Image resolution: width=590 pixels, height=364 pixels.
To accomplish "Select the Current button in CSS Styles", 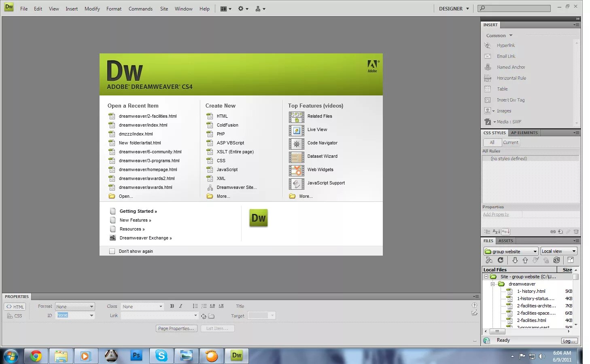I will (511, 142).
